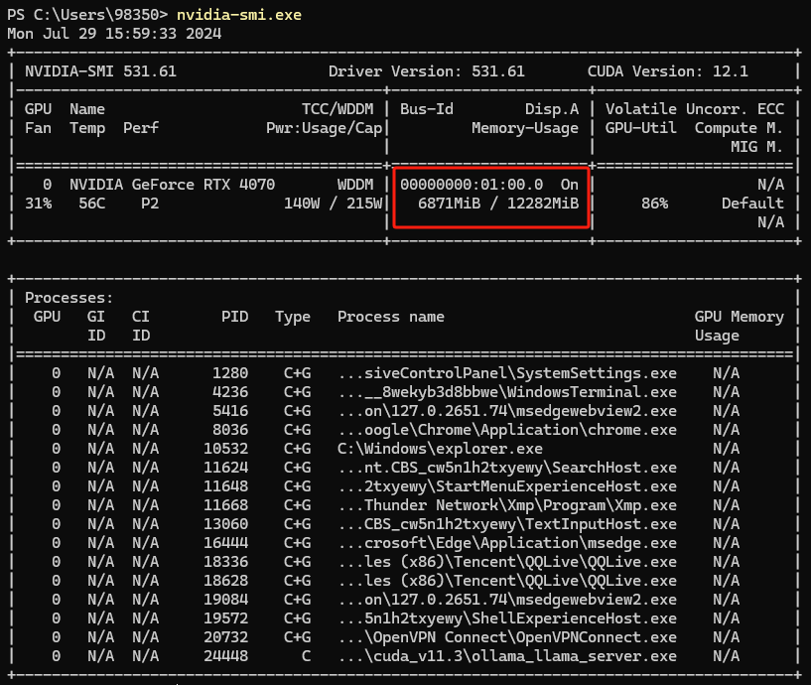The image size is (811, 685).
Task: Select the "Memory-Usage" header
Action: coord(525,128)
